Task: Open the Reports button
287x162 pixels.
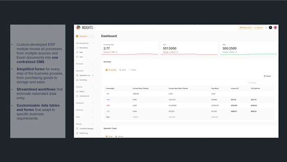Action: tap(258, 27)
